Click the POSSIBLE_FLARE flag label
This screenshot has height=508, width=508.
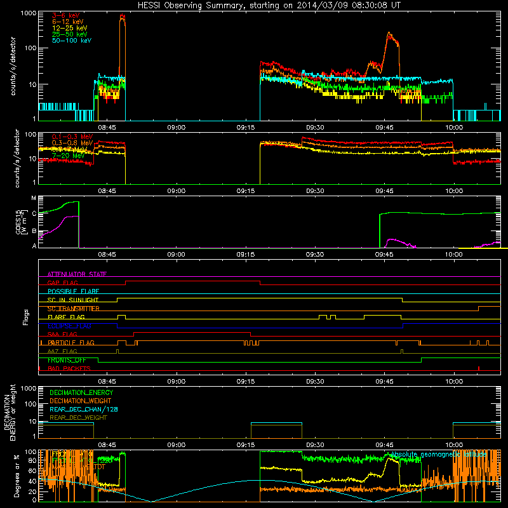click(73, 291)
